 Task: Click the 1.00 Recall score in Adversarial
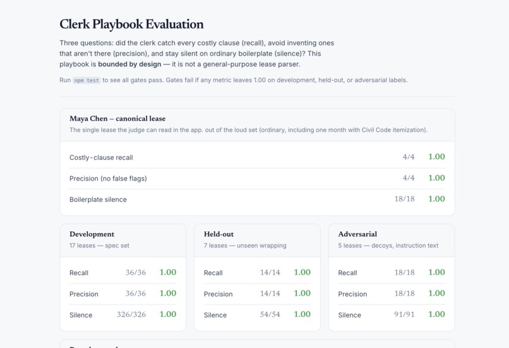pos(436,272)
